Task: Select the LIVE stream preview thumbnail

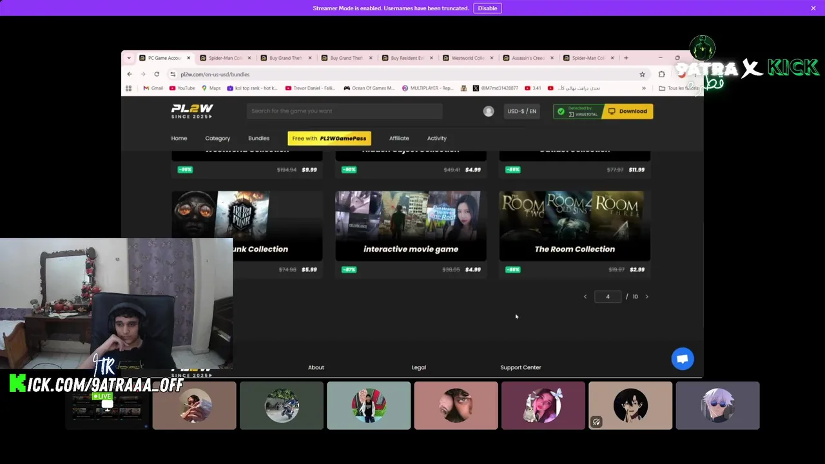Action: (x=107, y=405)
